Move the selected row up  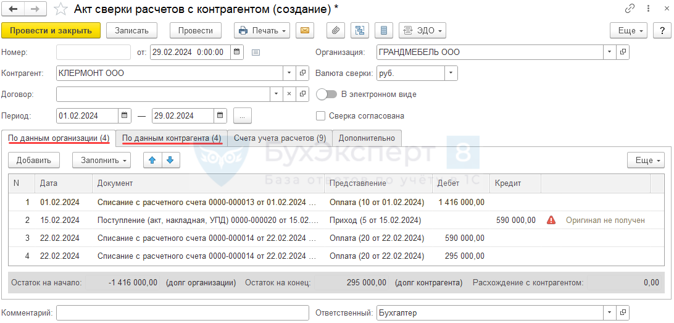point(152,160)
